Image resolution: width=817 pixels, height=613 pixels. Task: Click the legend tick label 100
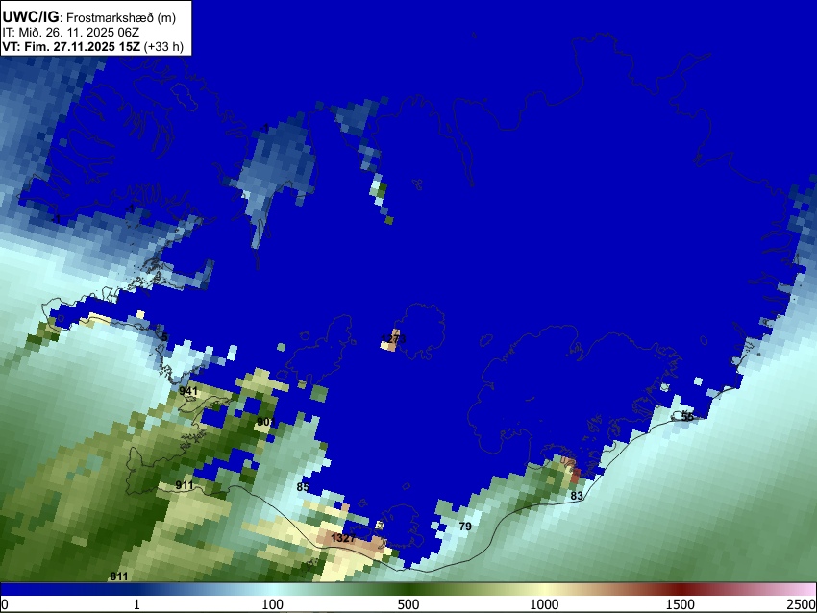(273, 604)
